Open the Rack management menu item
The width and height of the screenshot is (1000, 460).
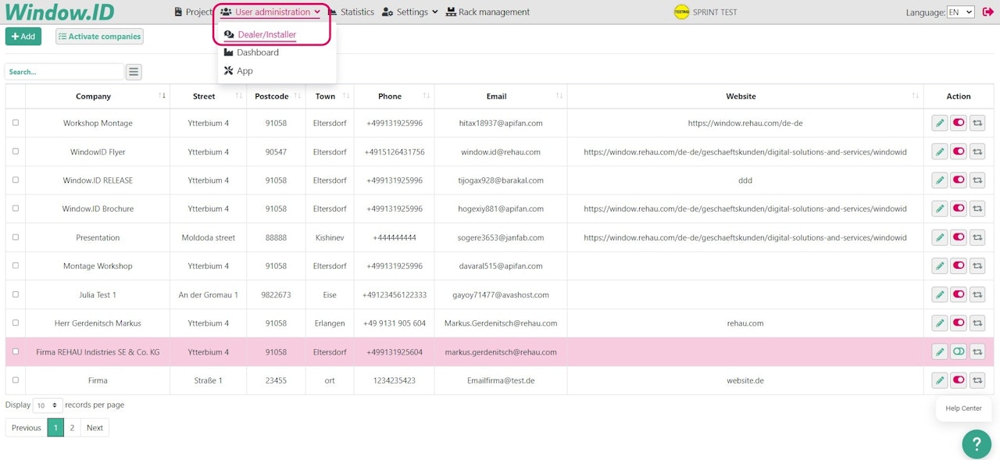[x=488, y=12]
